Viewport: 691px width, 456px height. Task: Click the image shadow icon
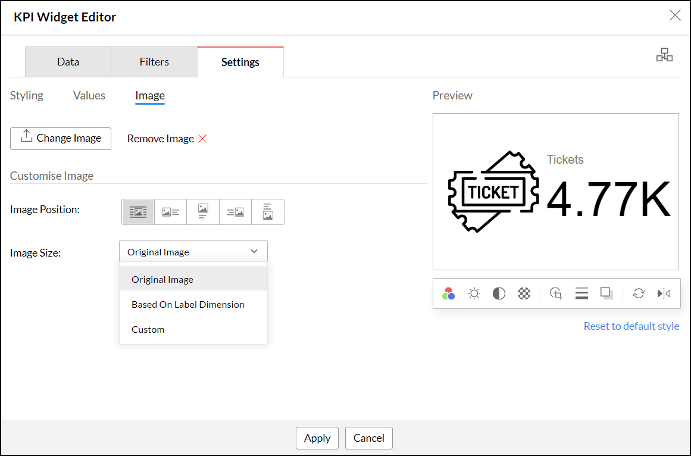(x=606, y=293)
